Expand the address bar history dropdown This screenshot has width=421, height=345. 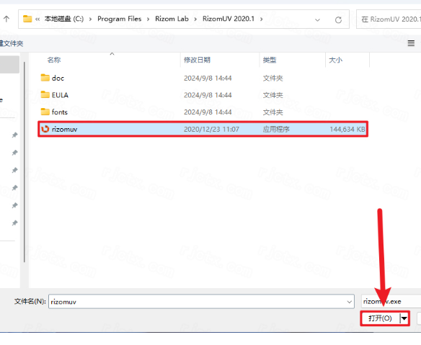pyautogui.click(x=317, y=19)
